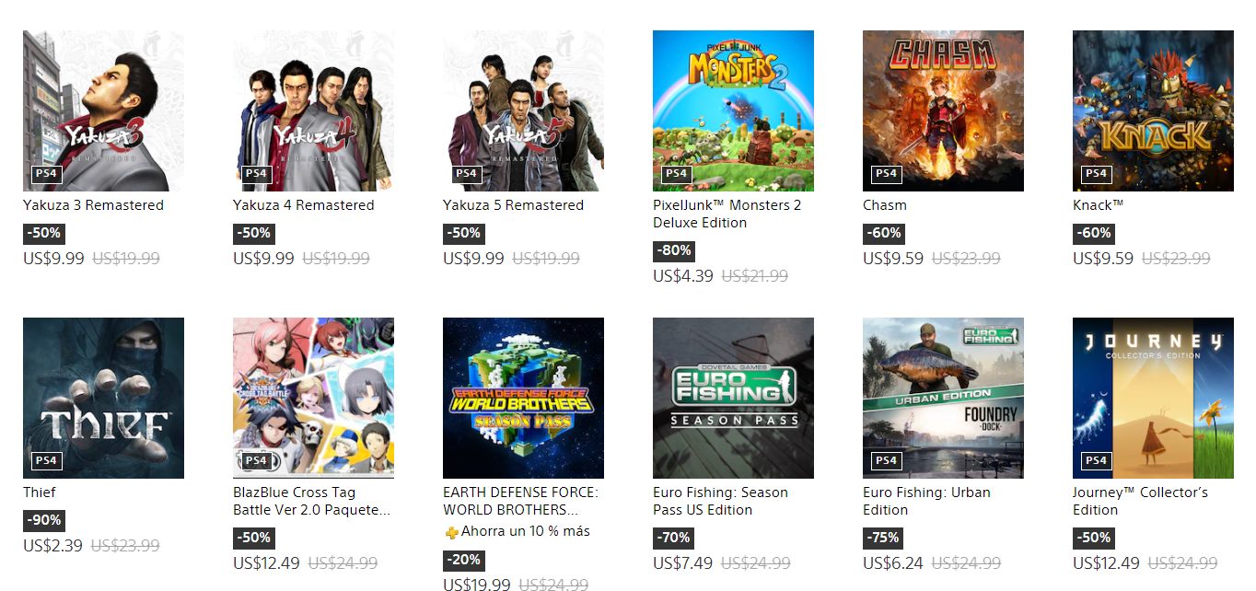Click the PlayStation Plus icon beside Ahorra
Image resolution: width=1256 pixels, height=591 pixels.
point(451,532)
